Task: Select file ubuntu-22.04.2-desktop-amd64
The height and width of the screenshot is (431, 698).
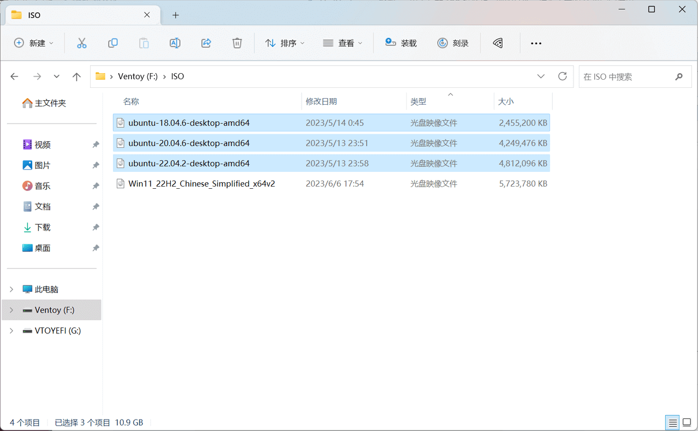Action: pyautogui.click(x=331, y=163)
